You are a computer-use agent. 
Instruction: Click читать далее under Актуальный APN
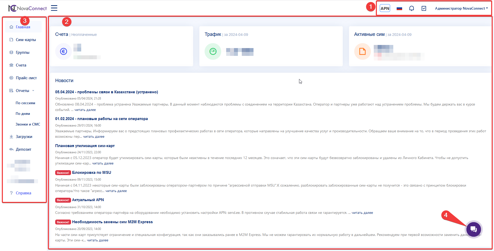[x=362, y=213]
